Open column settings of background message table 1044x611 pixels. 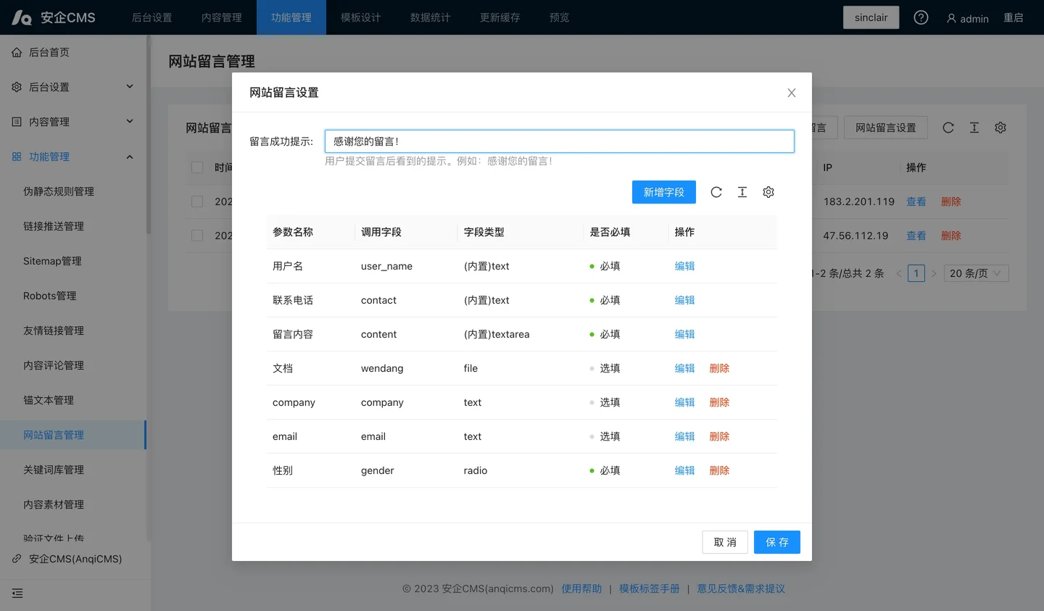[x=1000, y=128]
